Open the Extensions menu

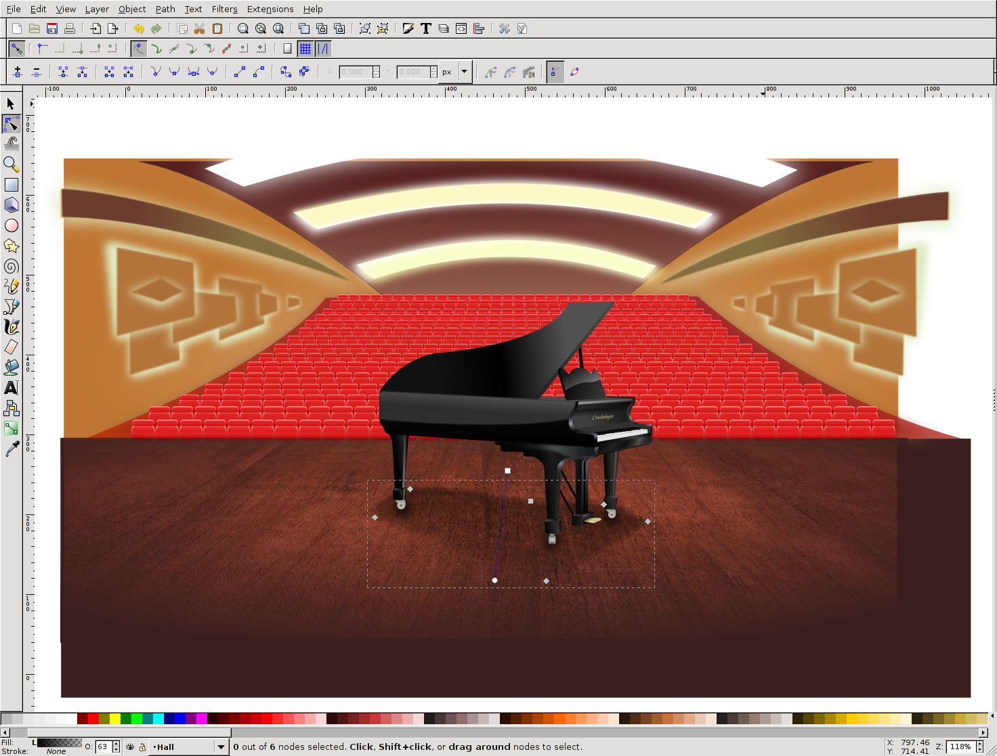pyautogui.click(x=270, y=9)
